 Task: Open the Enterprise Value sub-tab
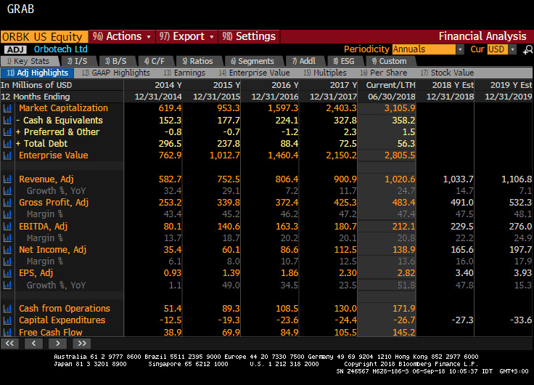pyautogui.click(x=254, y=73)
